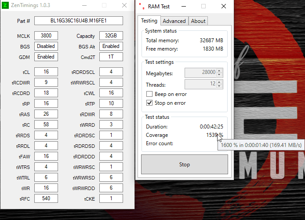Screen dimensions: 305x220
Task: Stop the running RAM test
Action: [x=185, y=165]
